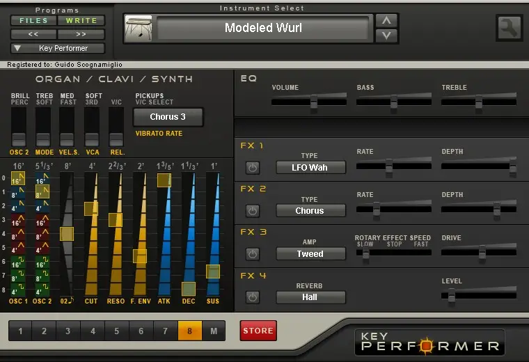
Task: Click the SUS 1' drawbar handle
Action: coord(213,271)
